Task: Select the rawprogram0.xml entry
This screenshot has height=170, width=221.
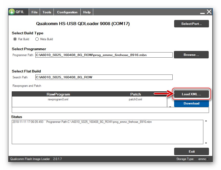Action: point(58,99)
